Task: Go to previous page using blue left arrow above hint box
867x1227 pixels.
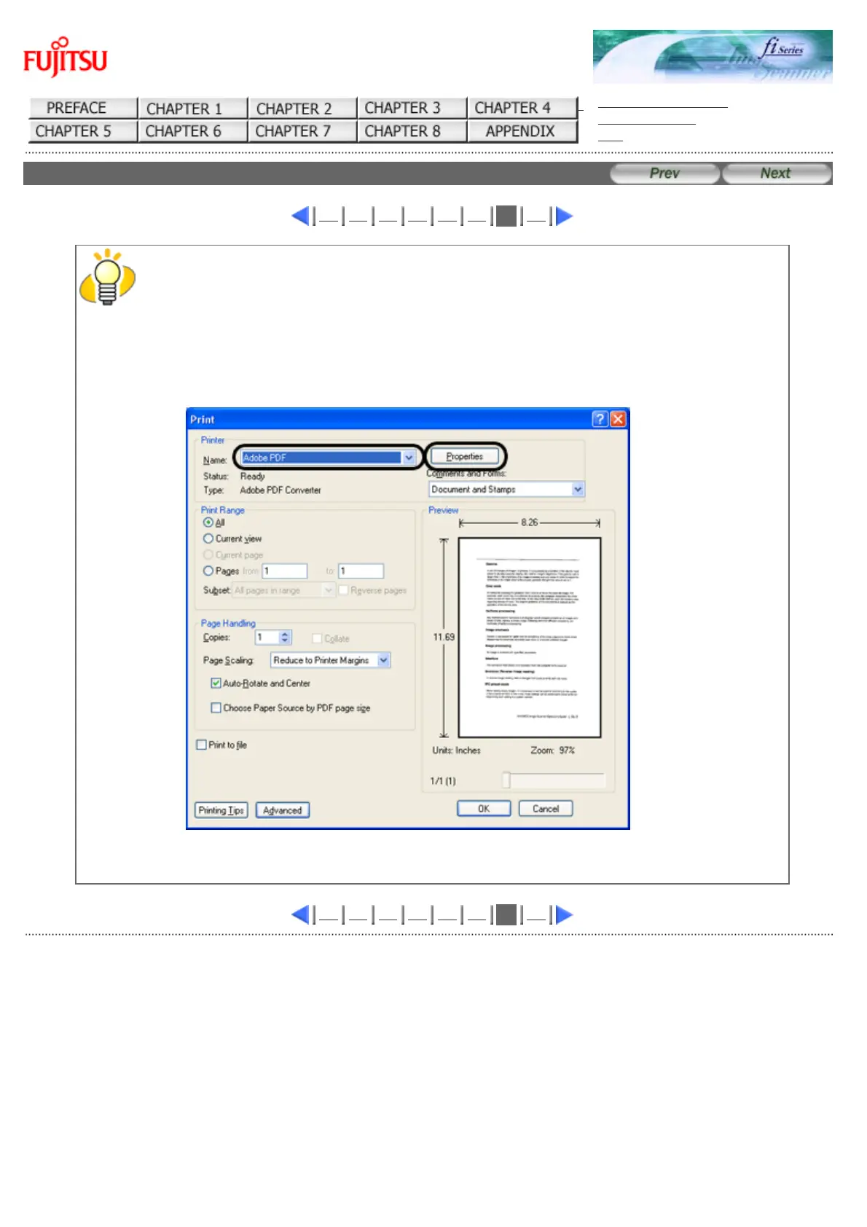Action: [300, 216]
